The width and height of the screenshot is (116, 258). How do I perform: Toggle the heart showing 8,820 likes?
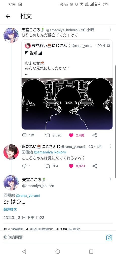pos(71,166)
